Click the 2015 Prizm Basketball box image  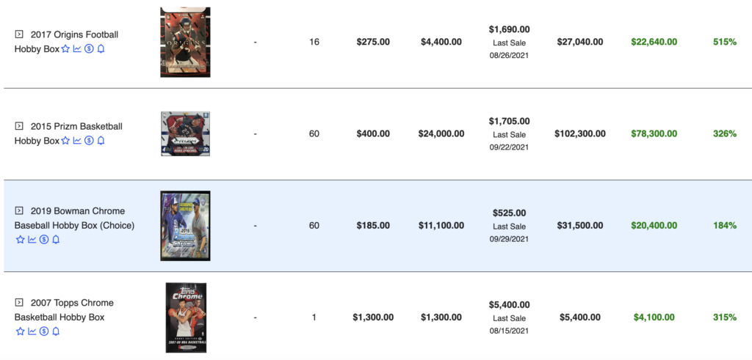185,133
